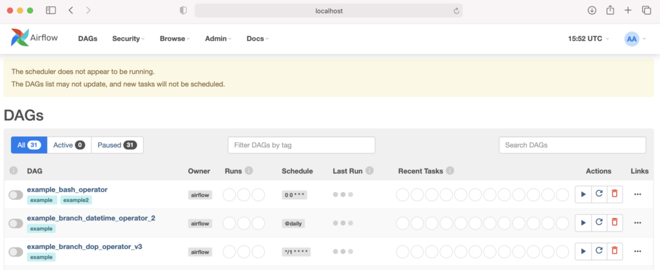660x270 pixels.
Task: Refresh the example_branch_datetime_operator_2 DAG
Action: point(599,222)
